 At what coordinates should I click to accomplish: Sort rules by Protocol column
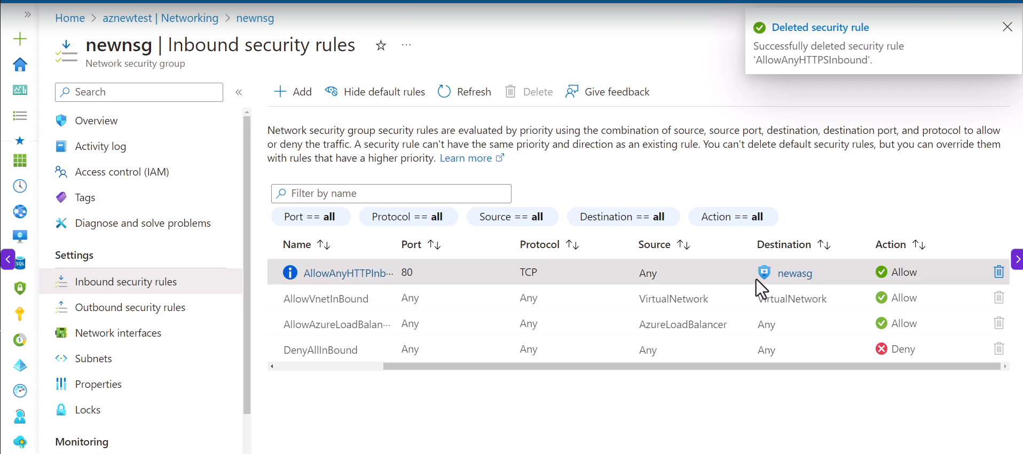pos(550,244)
